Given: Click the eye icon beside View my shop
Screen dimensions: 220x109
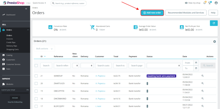Looking at the screenshot, I should point(186,3).
